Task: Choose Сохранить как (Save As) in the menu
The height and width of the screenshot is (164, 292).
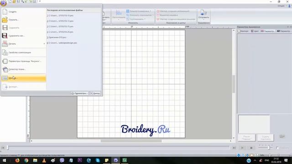Action: click(x=24, y=36)
